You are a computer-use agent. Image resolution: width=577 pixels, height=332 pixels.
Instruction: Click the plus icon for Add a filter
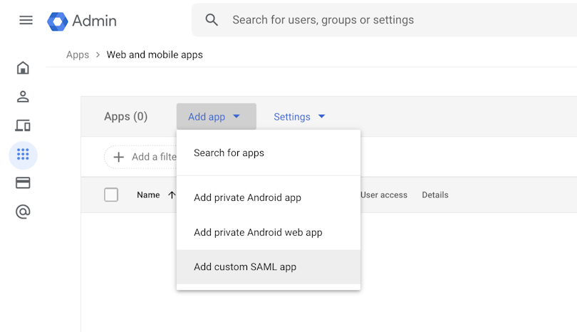pos(118,157)
